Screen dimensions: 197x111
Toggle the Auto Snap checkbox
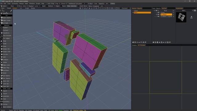pyautogui.click(x=46, y=4)
